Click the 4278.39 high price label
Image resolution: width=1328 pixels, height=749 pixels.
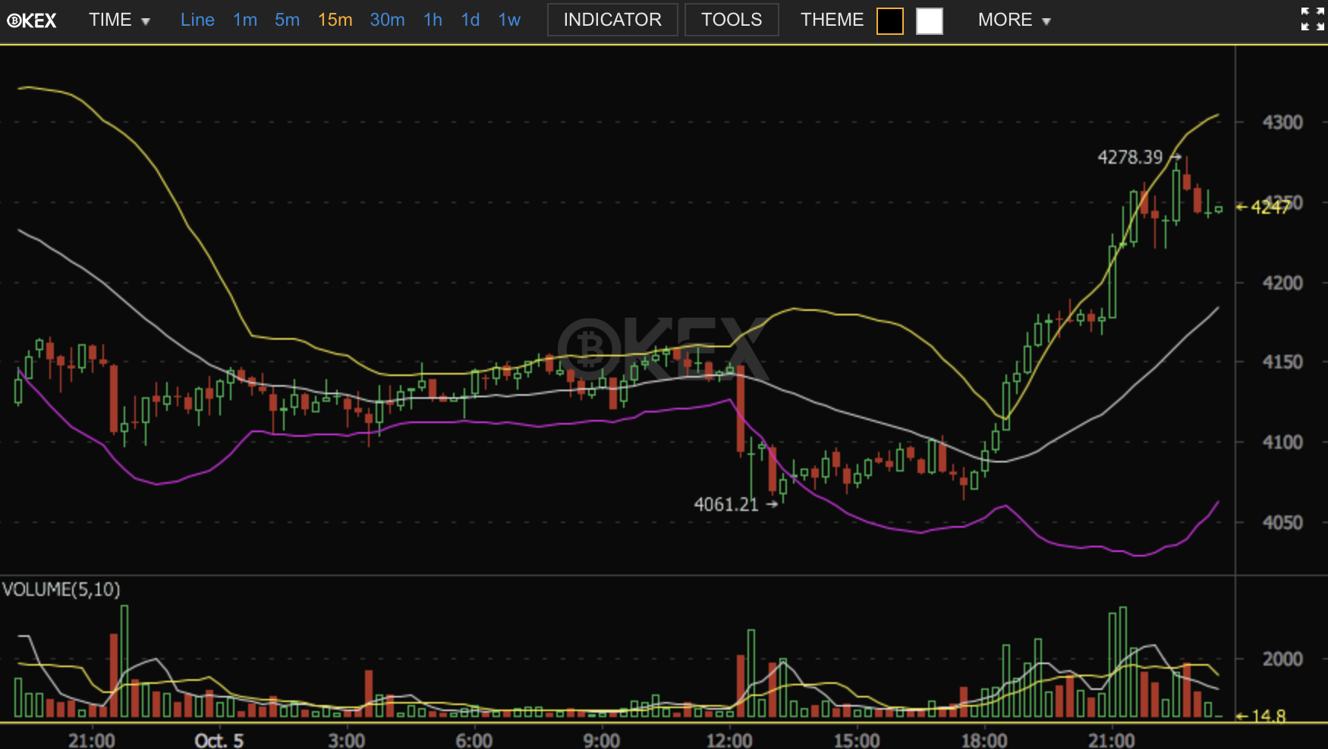[x=1130, y=158]
